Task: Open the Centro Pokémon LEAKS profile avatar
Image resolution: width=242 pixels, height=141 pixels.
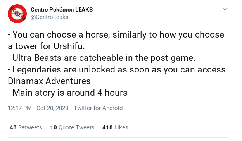Action: point(17,14)
